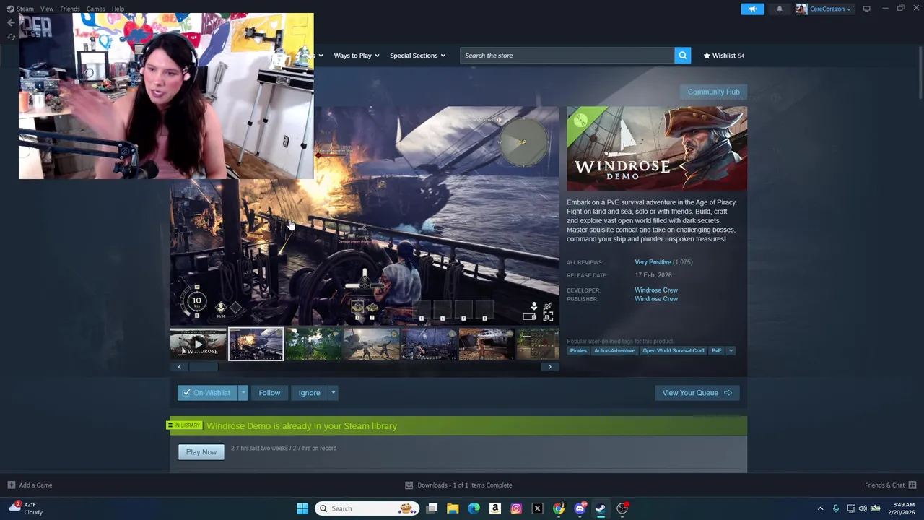Select the green jungle screenshot thumbnail
924x520 pixels.
313,344
